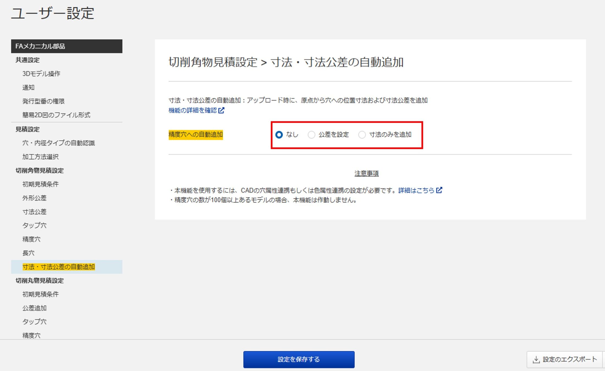Open 穴・内径タイプの自動認識 settings

[59, 143]
